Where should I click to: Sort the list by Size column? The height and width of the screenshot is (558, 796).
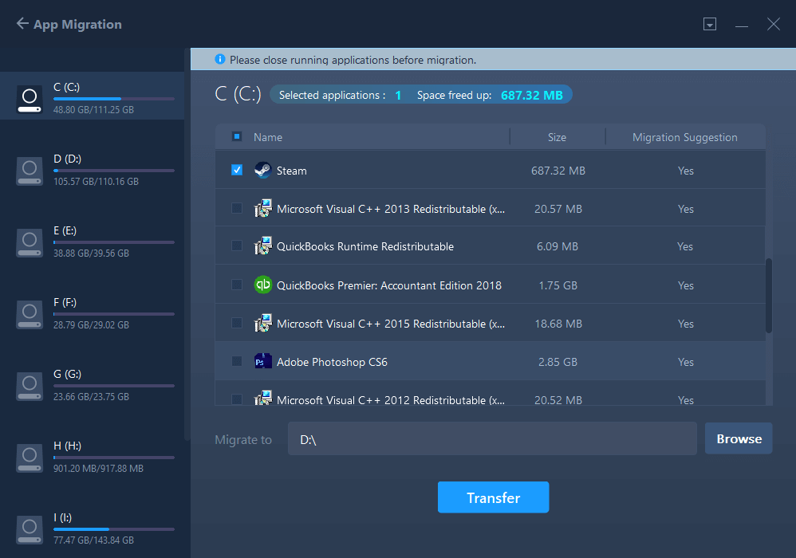tap(557, 137)
